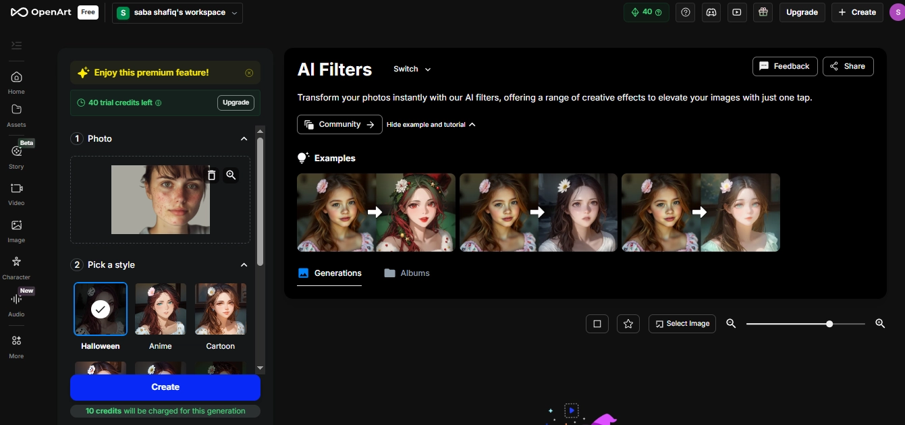Open the Story tool in the sidebar
The width and height of the screenshot is (905, 425).
[x=16, y=155]
